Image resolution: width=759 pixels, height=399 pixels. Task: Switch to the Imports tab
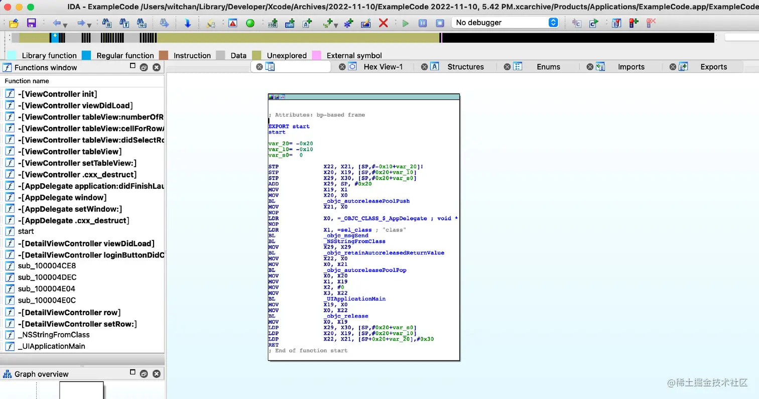[x=631, y=67]
